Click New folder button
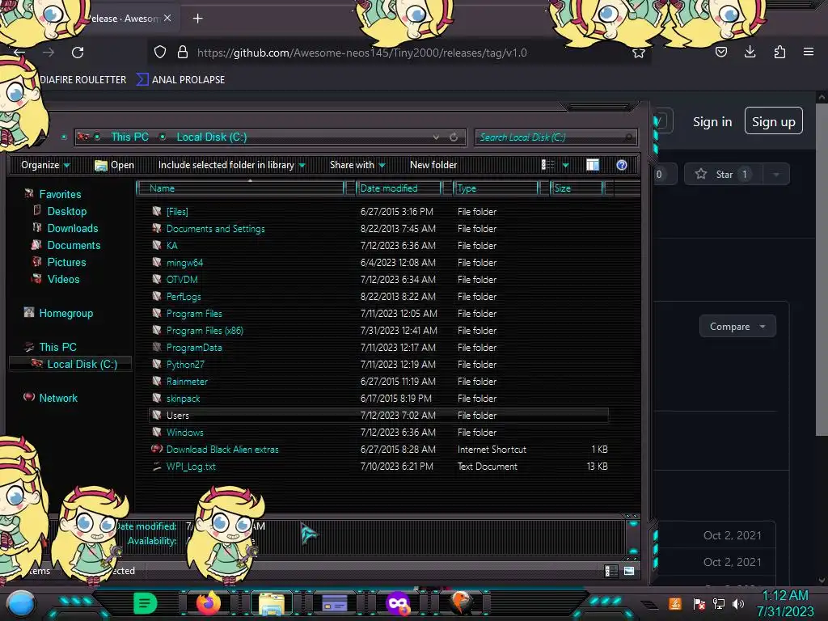Screen dimensions: 828x621 pyautogui.click(x=433, y=165)
